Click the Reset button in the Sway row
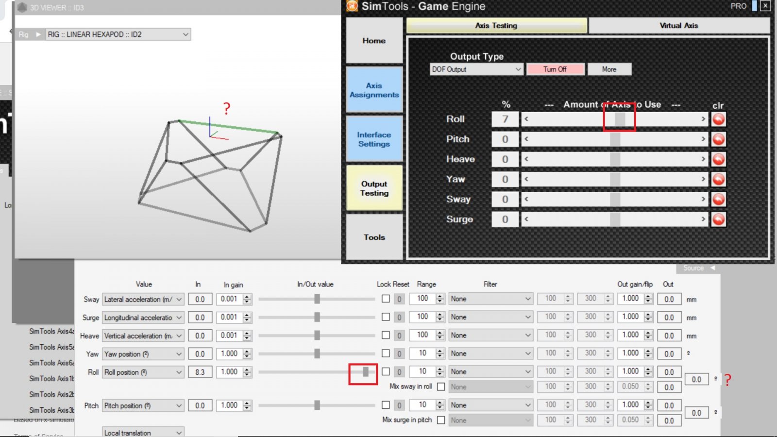This screenshot has height=437, width=777. click(399, 299)
